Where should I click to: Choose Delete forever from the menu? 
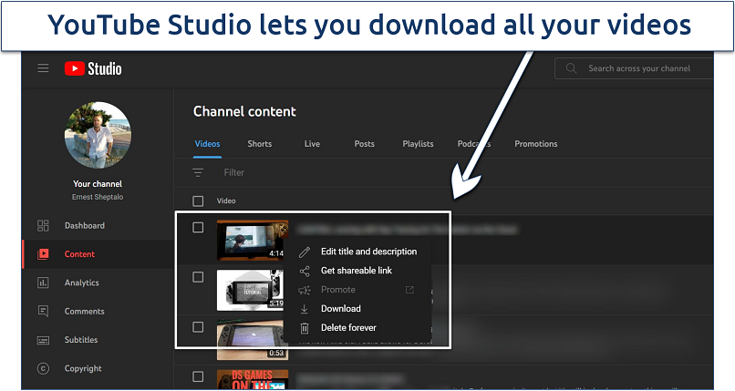(x=348, y=328)
